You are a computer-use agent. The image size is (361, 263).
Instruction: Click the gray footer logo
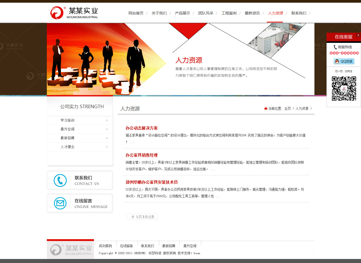click(x=71, y=250)
